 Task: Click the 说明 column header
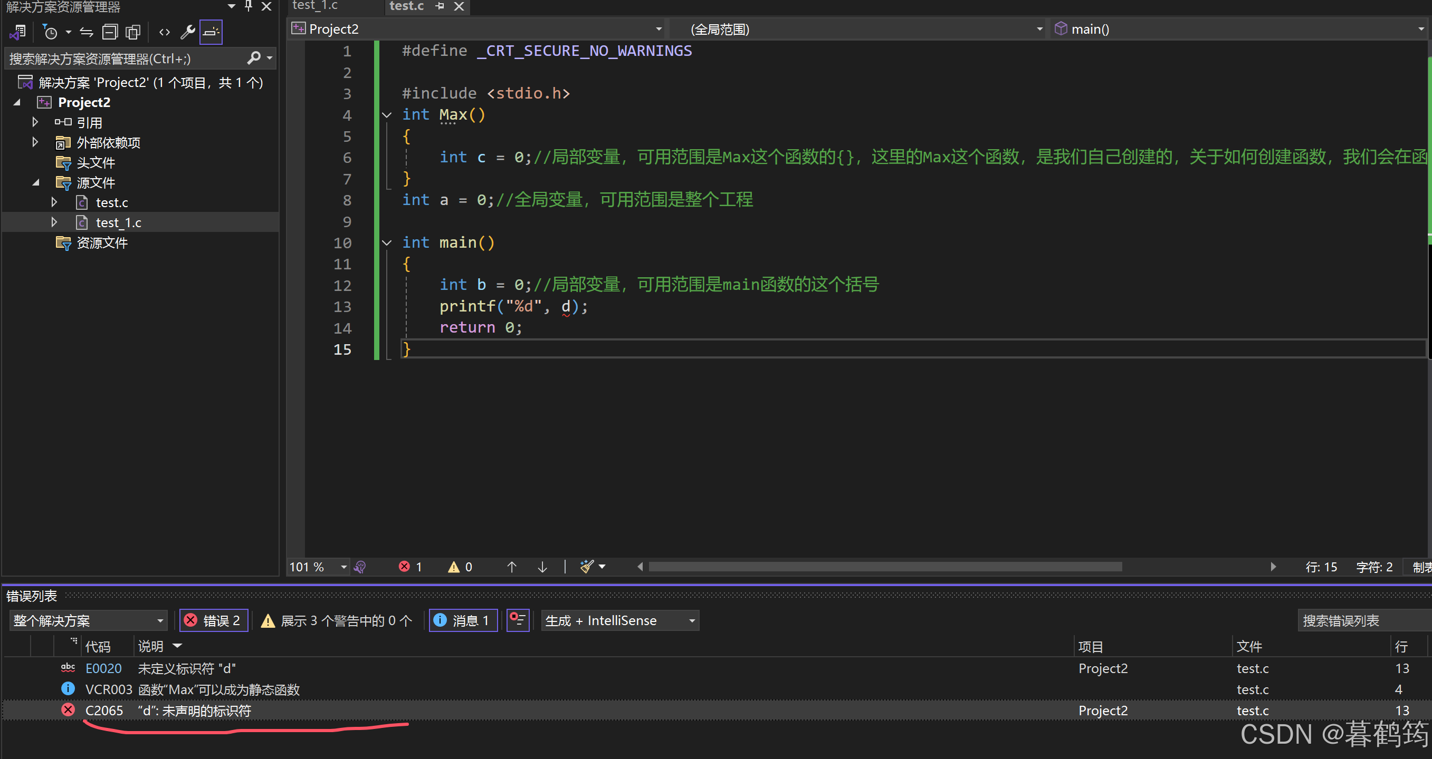click(151, 646)
